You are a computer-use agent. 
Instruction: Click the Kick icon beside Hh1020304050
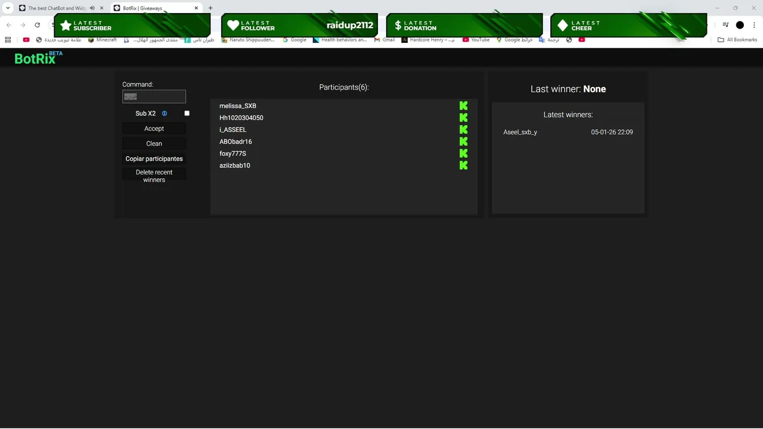[x=463, y=117]
